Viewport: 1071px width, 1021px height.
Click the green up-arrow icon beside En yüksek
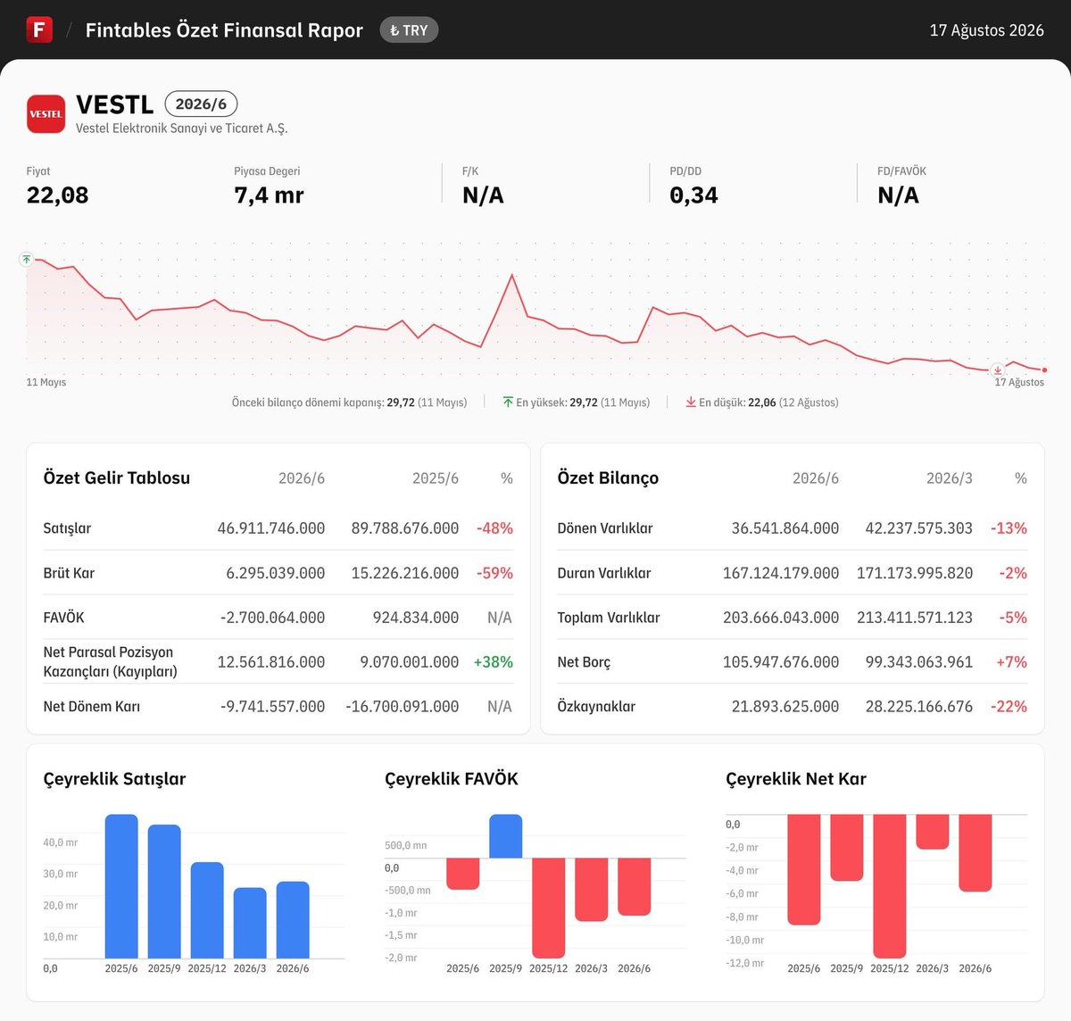pos(508,403)
